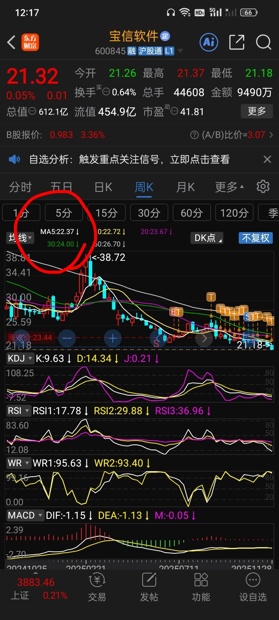
Task: Switch to the 月K tab
Action: coord(185,187)
